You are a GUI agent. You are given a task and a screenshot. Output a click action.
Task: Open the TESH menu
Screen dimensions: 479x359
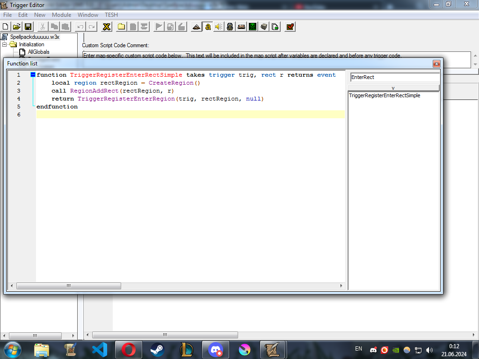(x=111, y=15)
